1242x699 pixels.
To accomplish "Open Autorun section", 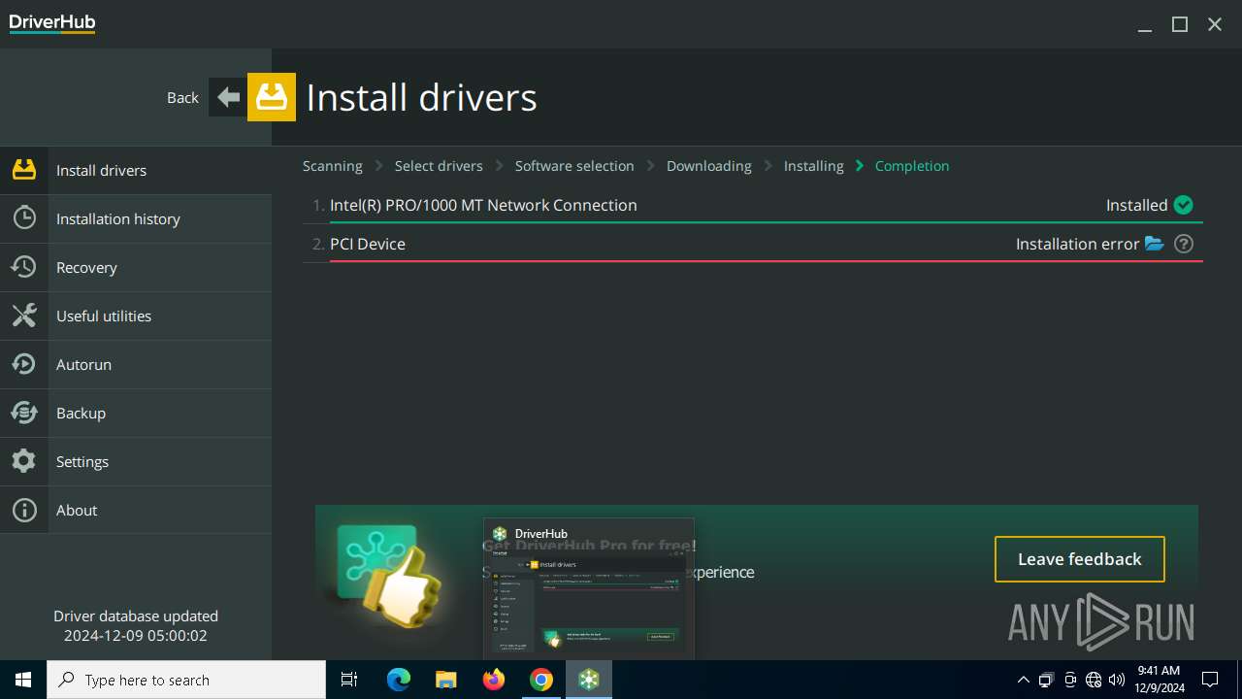I will click(x=136, y=364).
